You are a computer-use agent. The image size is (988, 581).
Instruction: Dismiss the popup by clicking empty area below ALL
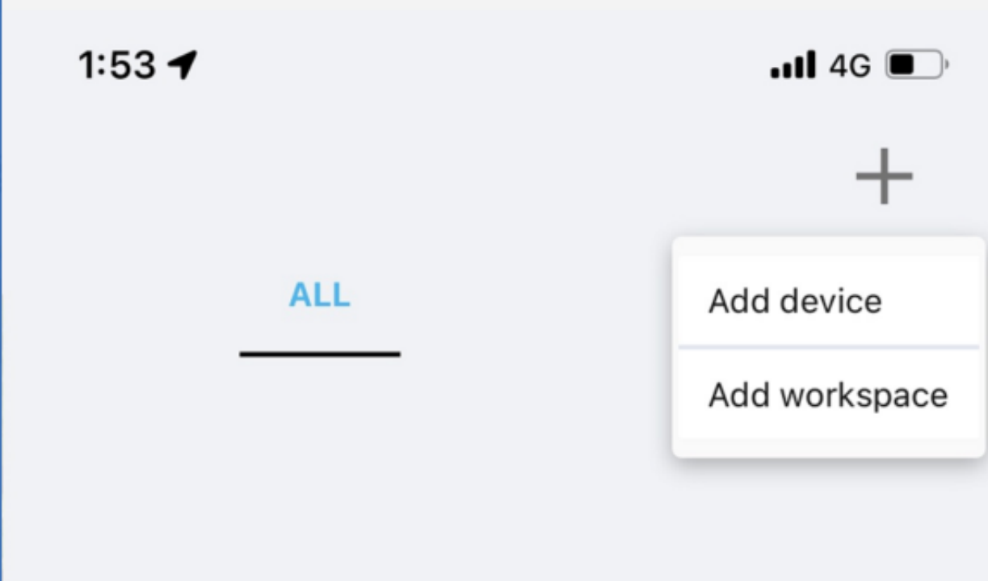pyautogui.click(x=320, y=468)
